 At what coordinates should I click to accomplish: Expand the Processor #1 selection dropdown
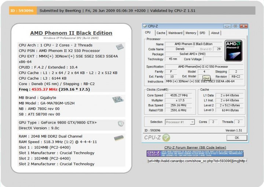[192, 122]
